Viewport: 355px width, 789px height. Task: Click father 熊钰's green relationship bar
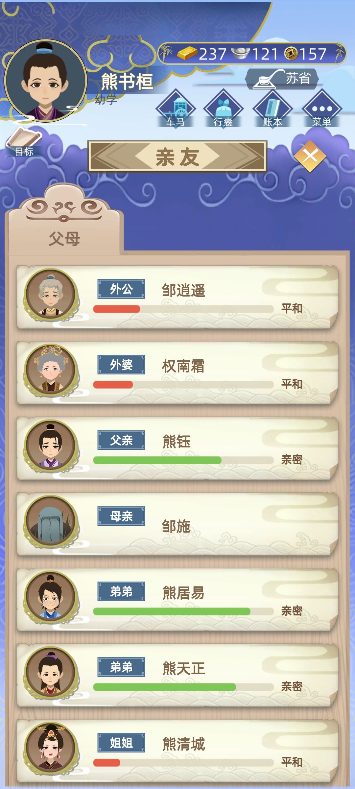(x=157, y=460)
